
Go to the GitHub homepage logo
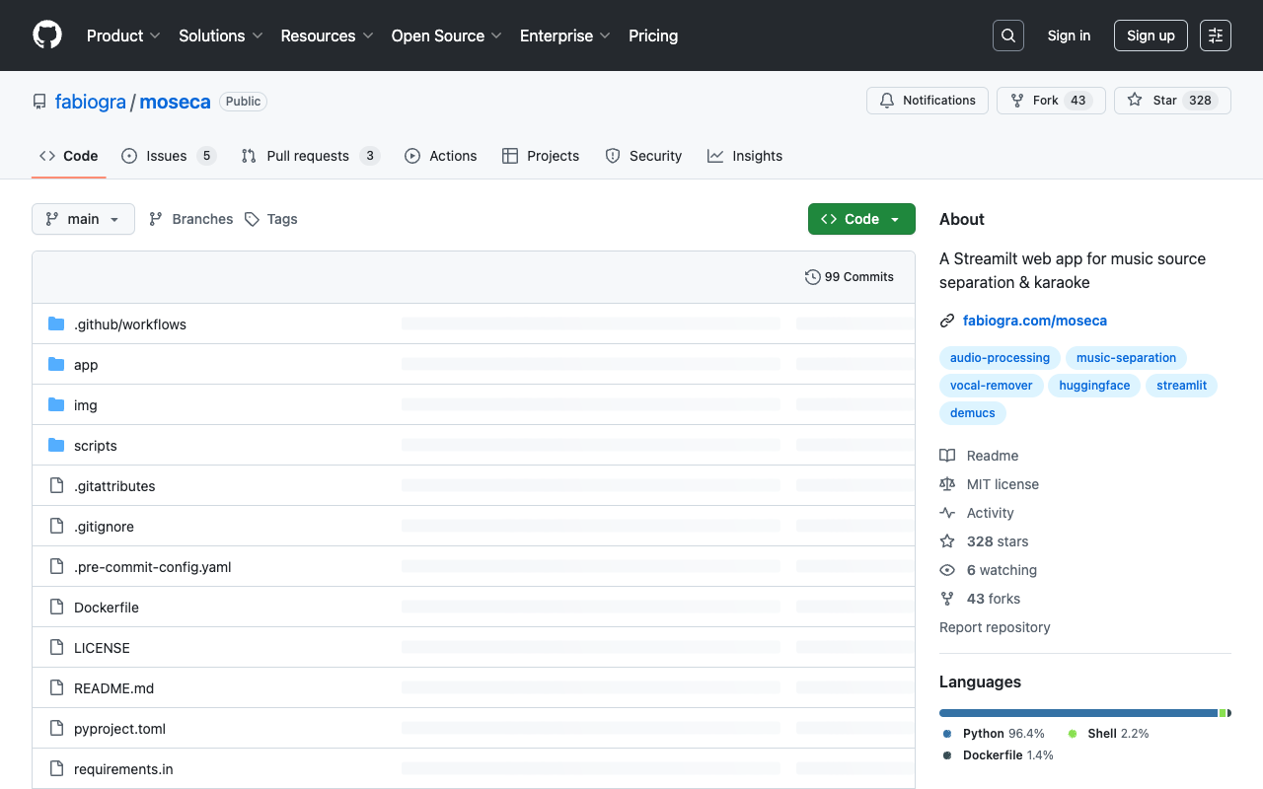47,36
